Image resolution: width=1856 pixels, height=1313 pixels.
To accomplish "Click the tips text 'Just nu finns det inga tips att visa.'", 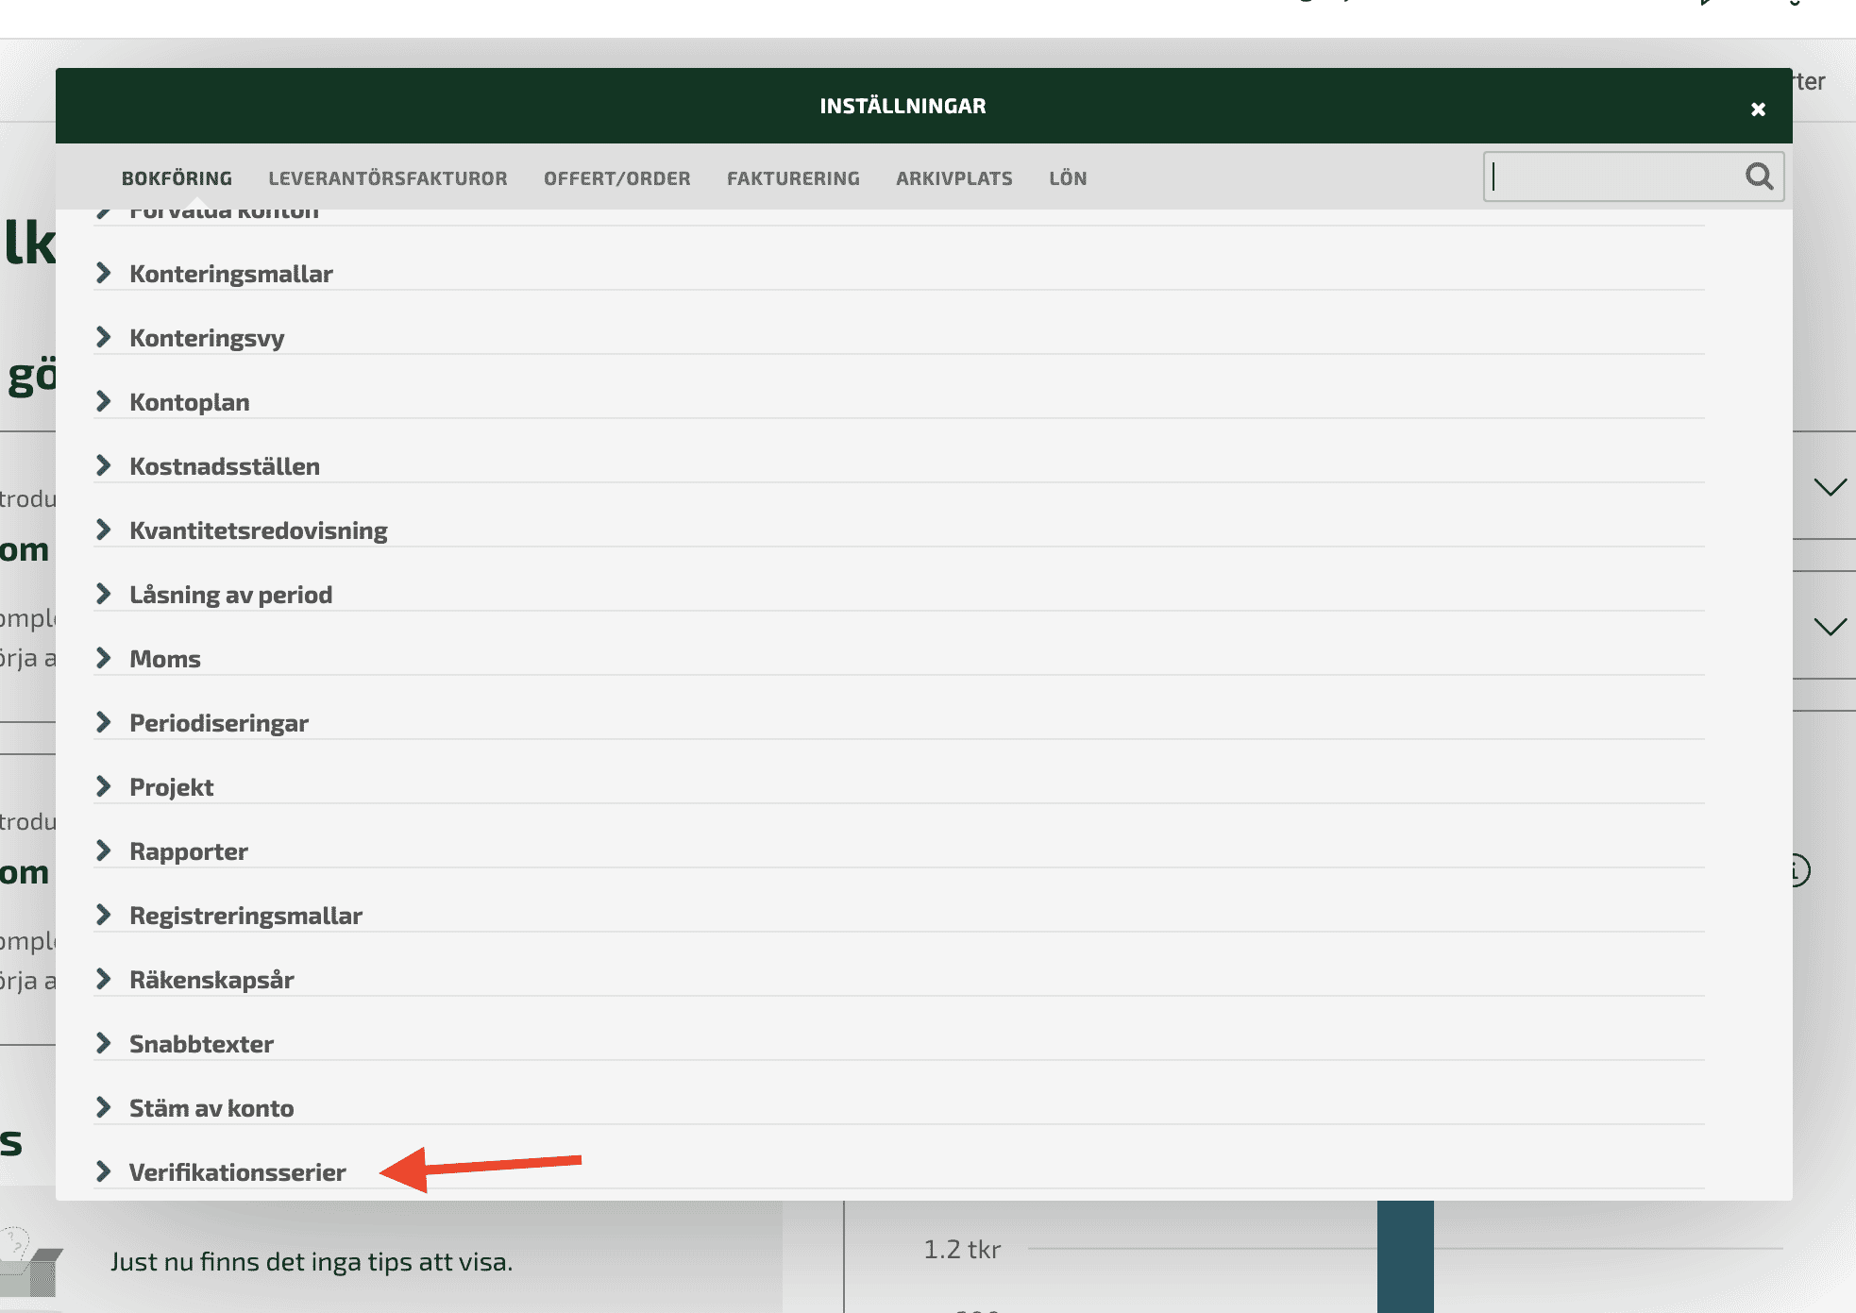I will point(312,1262).
